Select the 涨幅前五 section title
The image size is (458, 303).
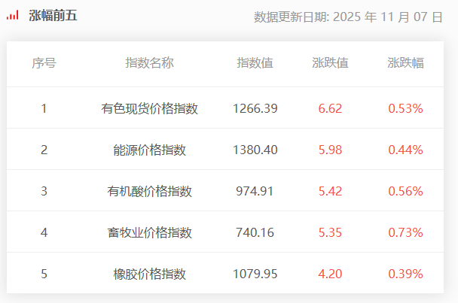53,16
